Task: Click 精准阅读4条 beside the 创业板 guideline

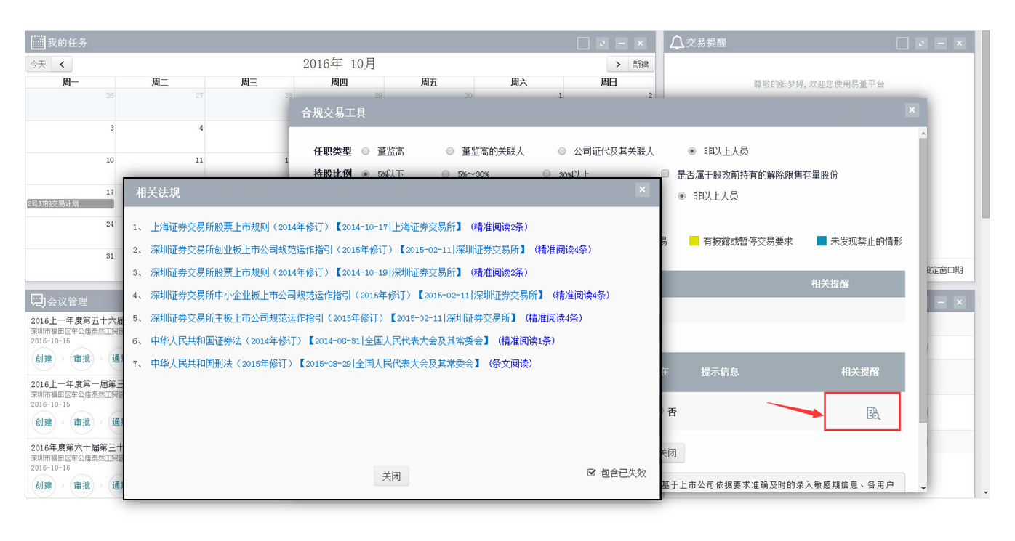Action: point(563,249)
